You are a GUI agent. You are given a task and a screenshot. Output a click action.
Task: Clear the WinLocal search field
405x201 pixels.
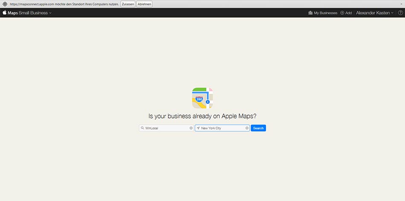pyautogui.click(x=191, y=128)
